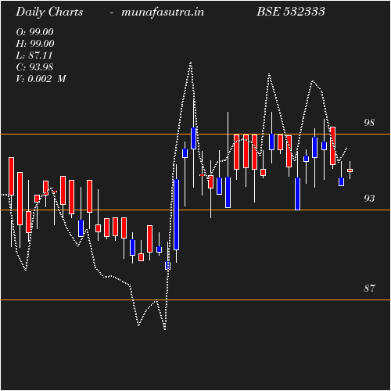Click the price axis label 93
The height and width of the screenshot is (391, 391).
(369, 199)
